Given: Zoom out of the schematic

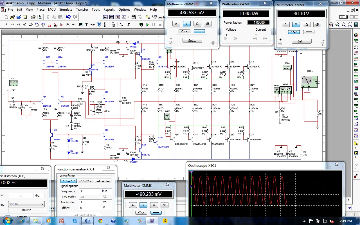Looking at the screenshot, I should coord(337,24).
